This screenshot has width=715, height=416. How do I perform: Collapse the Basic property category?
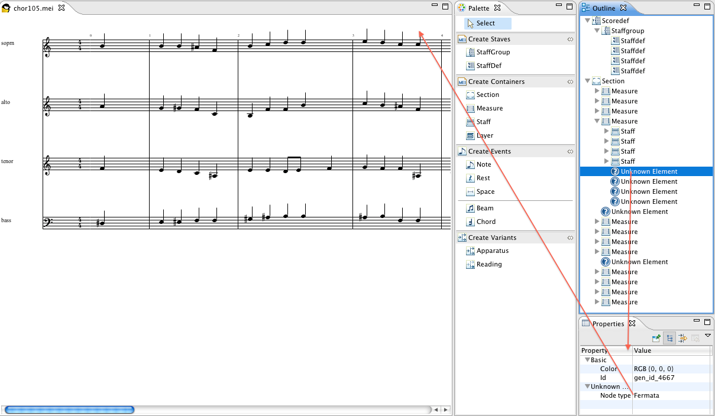pyautogui.click(x=587, y=360)
